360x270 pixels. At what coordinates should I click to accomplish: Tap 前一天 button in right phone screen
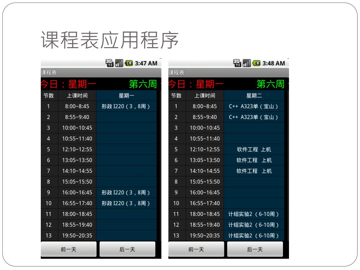click(196, 249)
